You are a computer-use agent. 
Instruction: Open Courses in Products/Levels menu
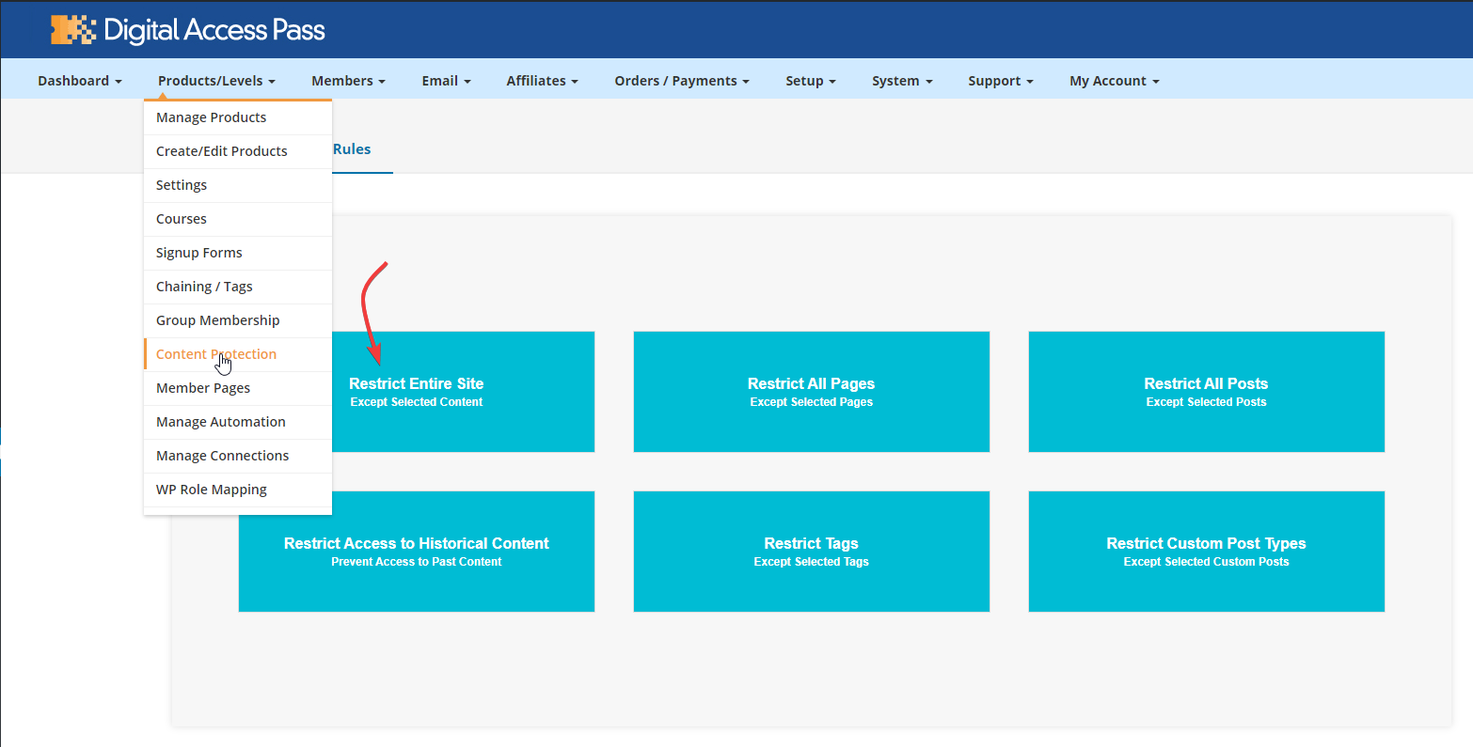181,219
